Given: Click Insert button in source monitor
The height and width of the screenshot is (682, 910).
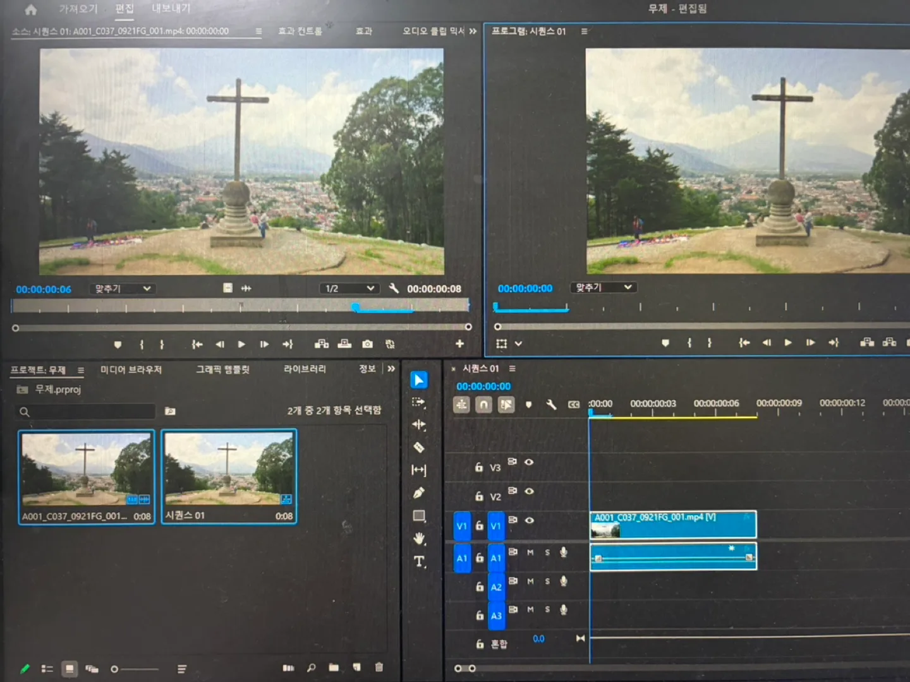Looking at the screenshot, I should pos(322,344).
